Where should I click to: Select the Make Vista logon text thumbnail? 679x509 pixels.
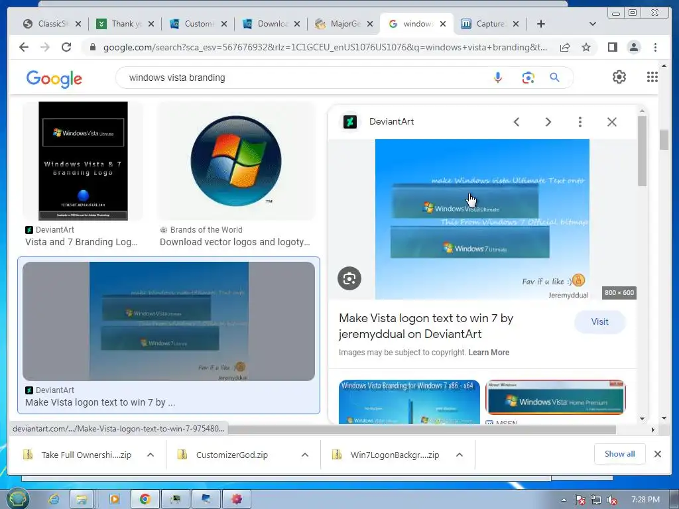pos(169,321)
